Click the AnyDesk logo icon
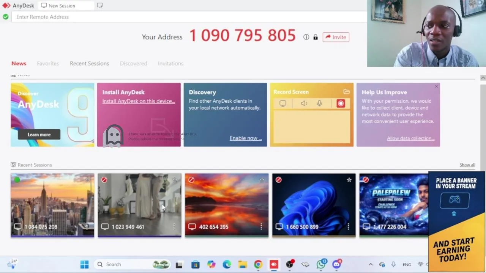486x273 pixels. tap(6, 6)
